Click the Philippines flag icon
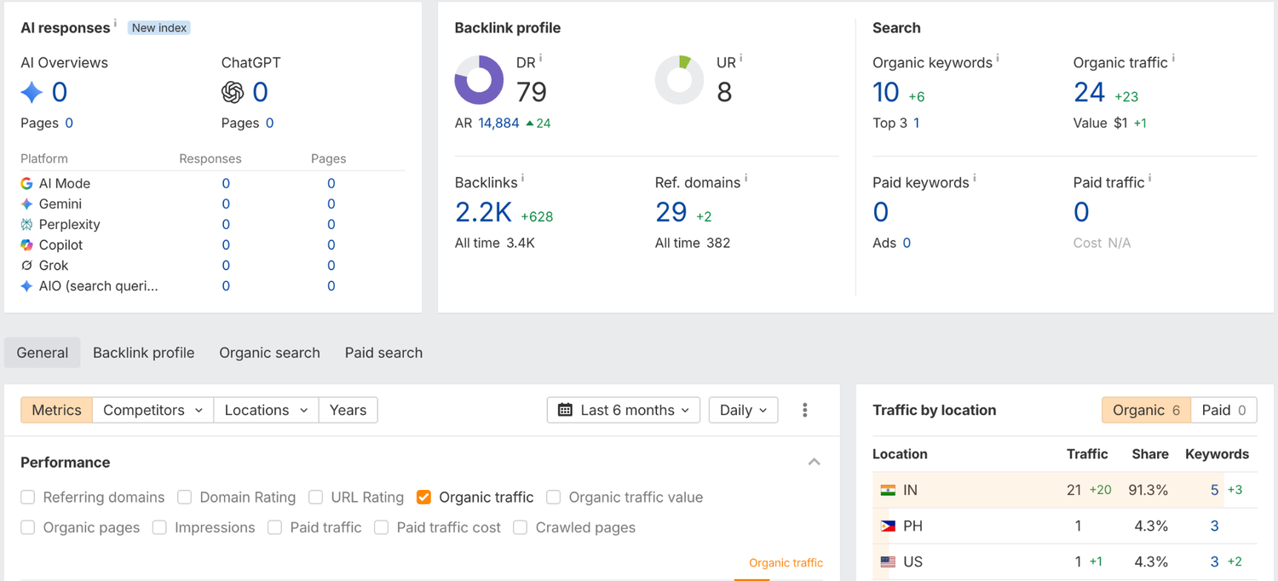 coord(888,526)
